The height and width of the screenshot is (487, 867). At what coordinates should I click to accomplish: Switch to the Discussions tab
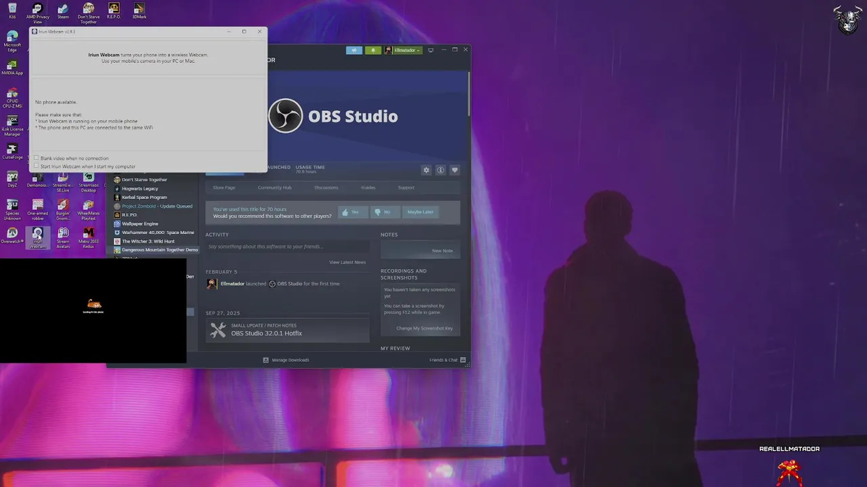[x=326, y=187]
